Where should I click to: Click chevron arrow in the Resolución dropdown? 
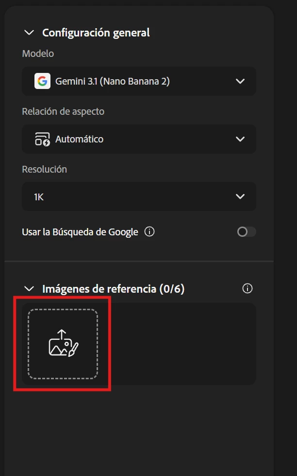pos(240,196)
